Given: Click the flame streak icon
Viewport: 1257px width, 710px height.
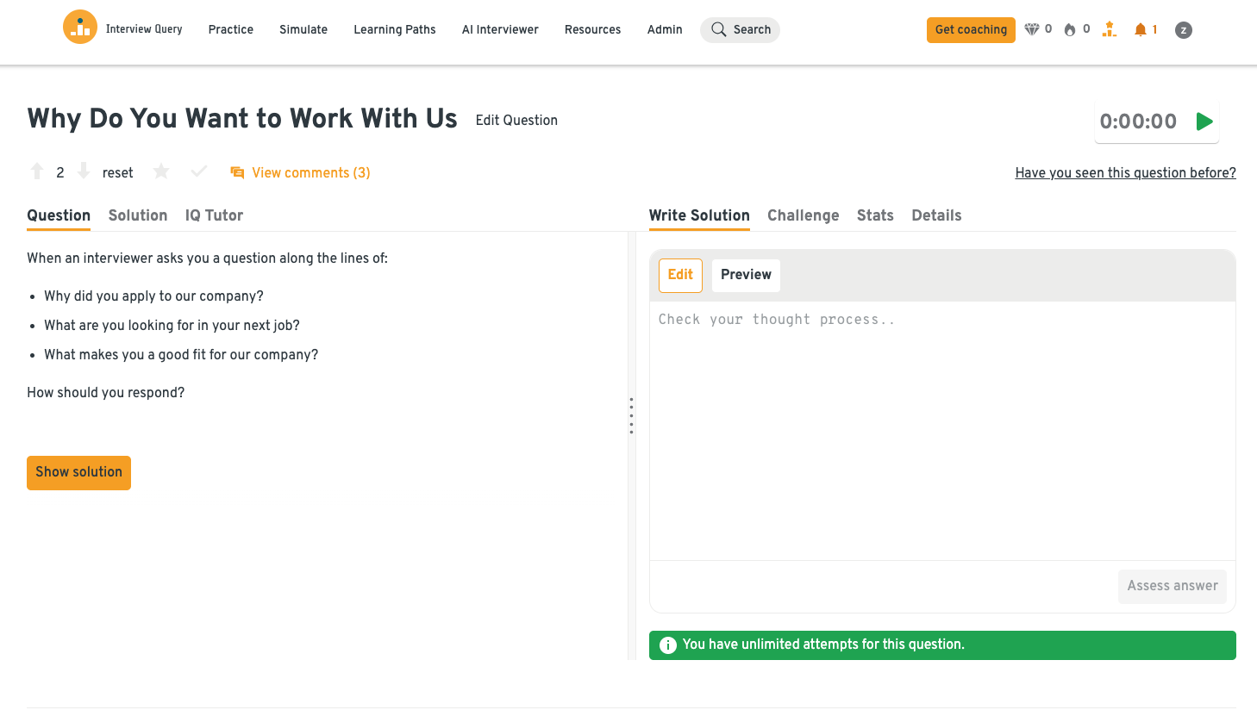Looking at the screenshot, I should tap(1070, 29).
